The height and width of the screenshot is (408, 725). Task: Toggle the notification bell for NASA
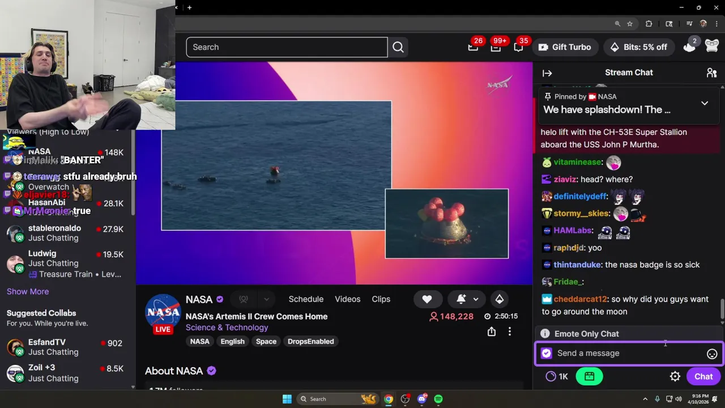tap(461, 299)
